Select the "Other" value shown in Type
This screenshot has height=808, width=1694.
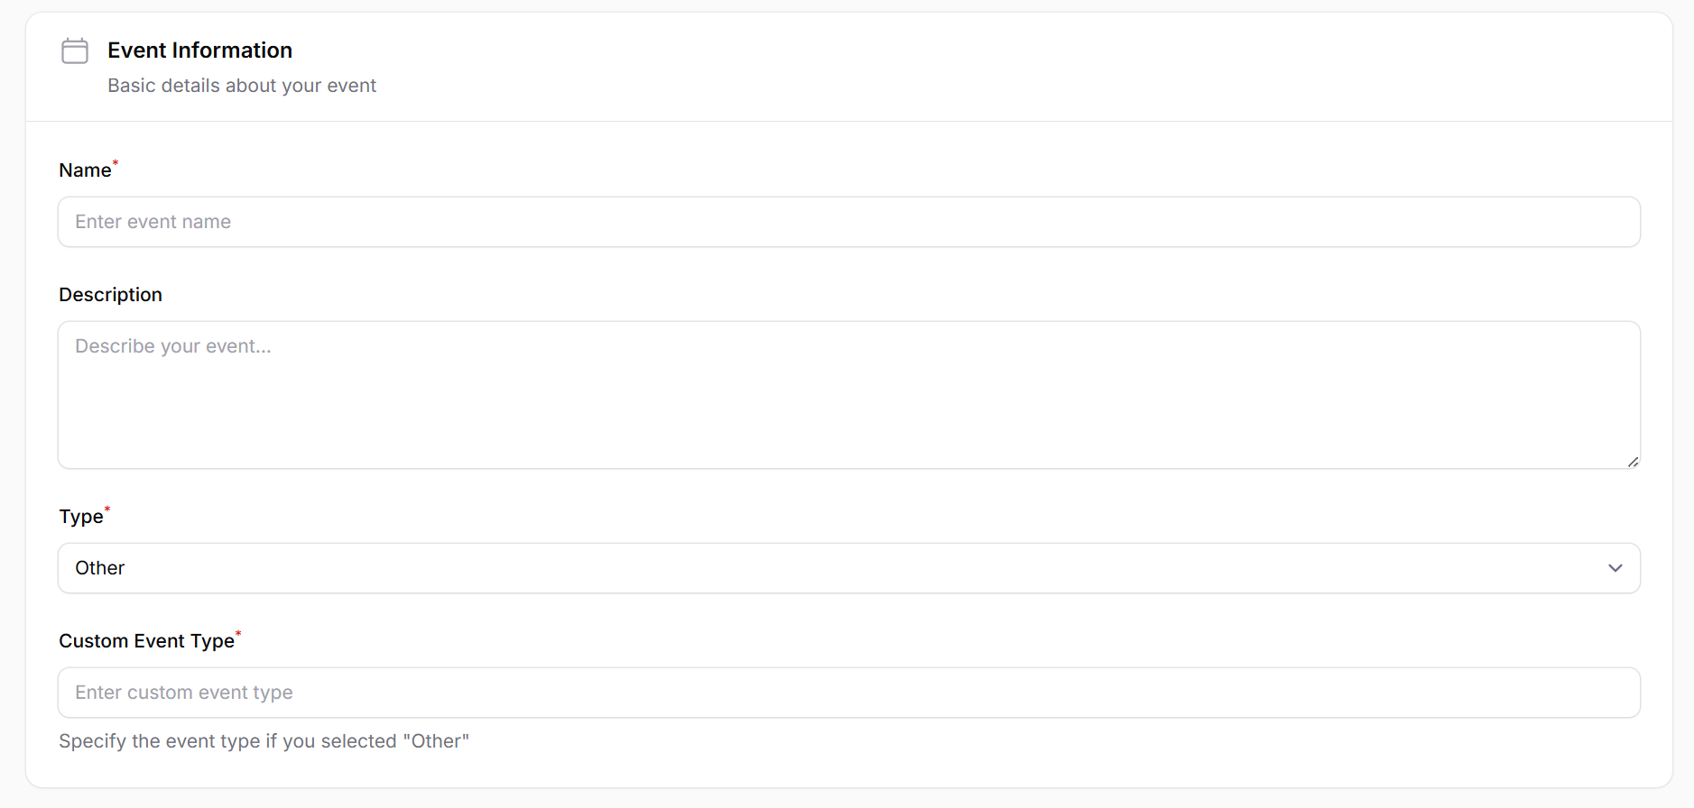click(x=100, y=568)
